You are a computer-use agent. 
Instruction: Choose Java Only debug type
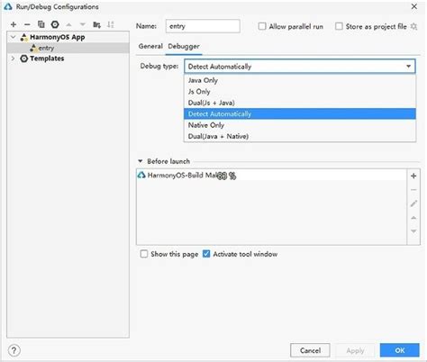click(300, 80)
